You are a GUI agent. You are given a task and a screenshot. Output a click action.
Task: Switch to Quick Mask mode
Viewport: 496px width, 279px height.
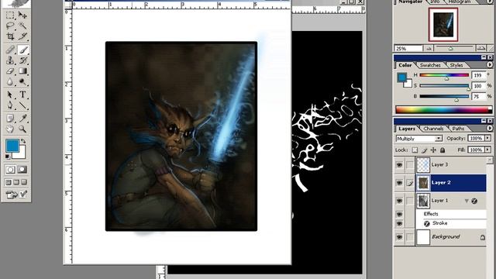22,170
